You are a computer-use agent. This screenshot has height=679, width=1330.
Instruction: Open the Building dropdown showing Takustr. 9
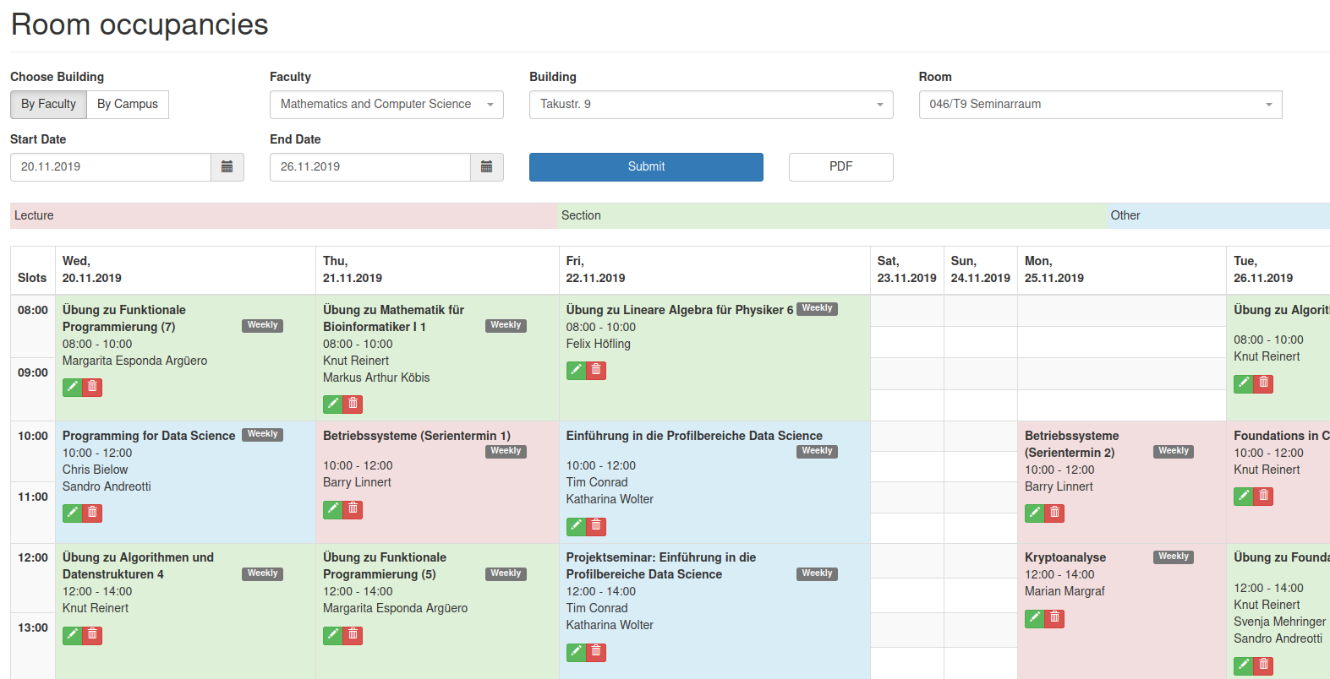pyautogui.click(x=711, y=105)
